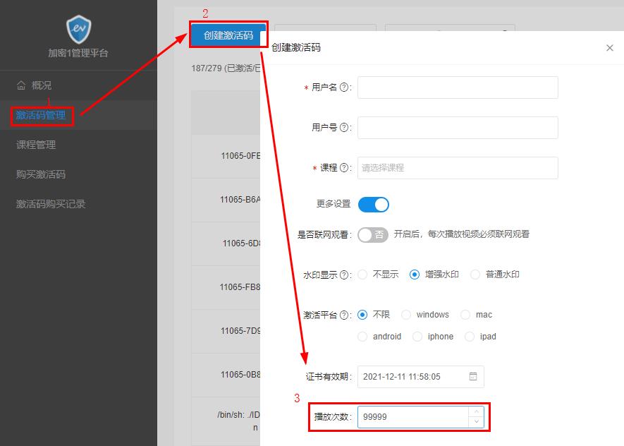The image size is (624, 446).
Task: Select 普通水印 radio option
Action: [x=475, y=275]
